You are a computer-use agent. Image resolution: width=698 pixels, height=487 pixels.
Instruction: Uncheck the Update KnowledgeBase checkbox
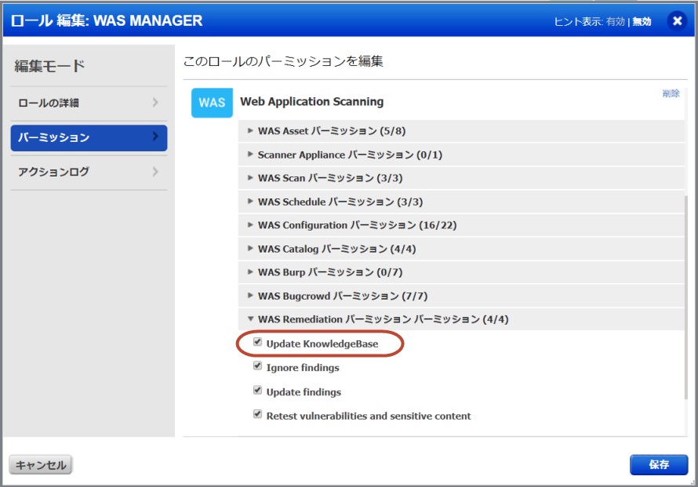[258, 343]
